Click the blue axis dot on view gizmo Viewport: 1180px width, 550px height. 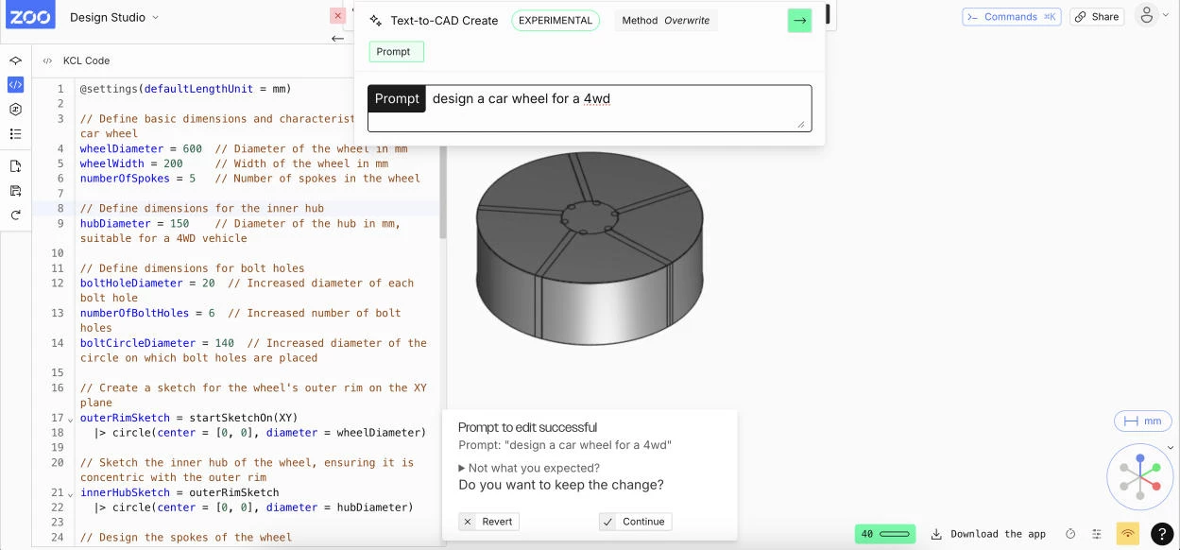pyautogui.click(x=1140, y=458)
